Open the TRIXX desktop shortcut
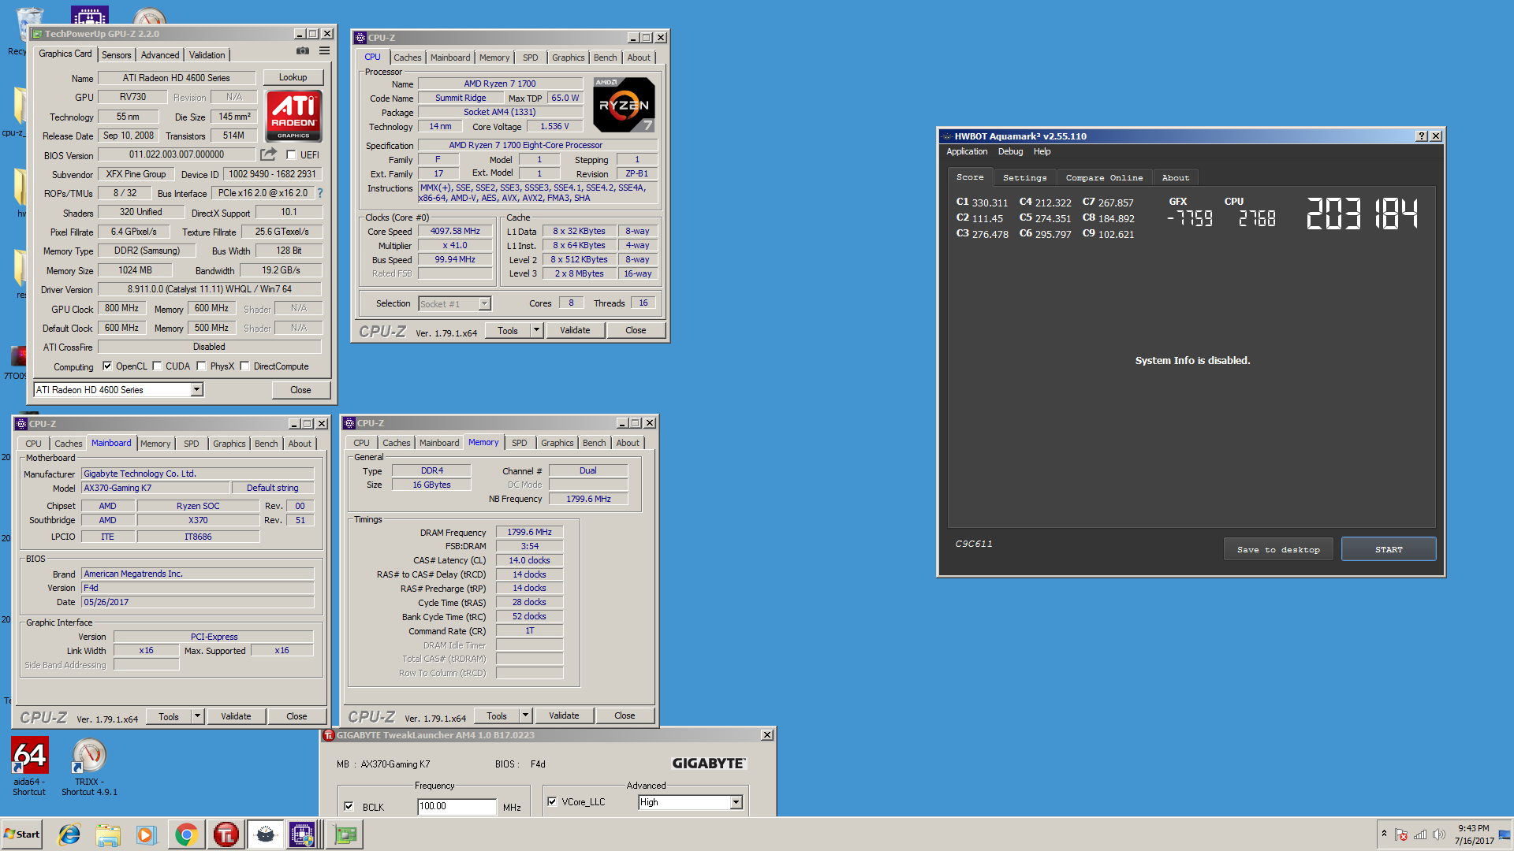This screenshot has width=1514, height=851. pos(89,766)
